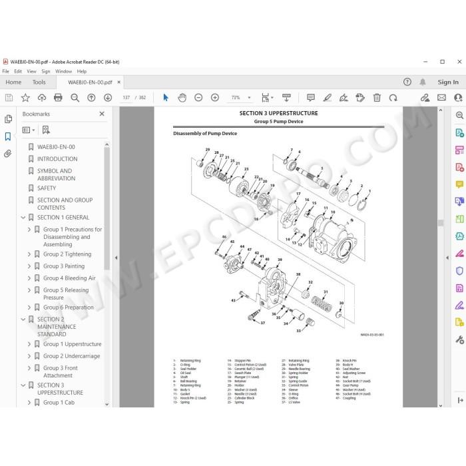
Task: Expand the Group 5 Releasing Pressure bookmark
Action: (29, 290)
